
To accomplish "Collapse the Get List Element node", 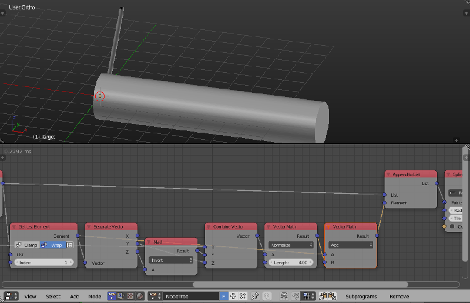I will pyautogui.click(x=14, y=227).
